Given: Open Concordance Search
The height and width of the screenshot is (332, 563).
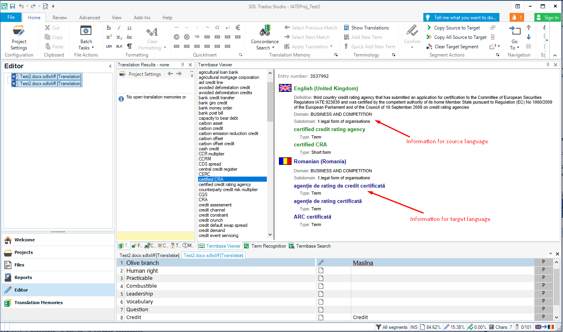Looking at the screenshot, I should pyautogui.click(x=265, y=38).
